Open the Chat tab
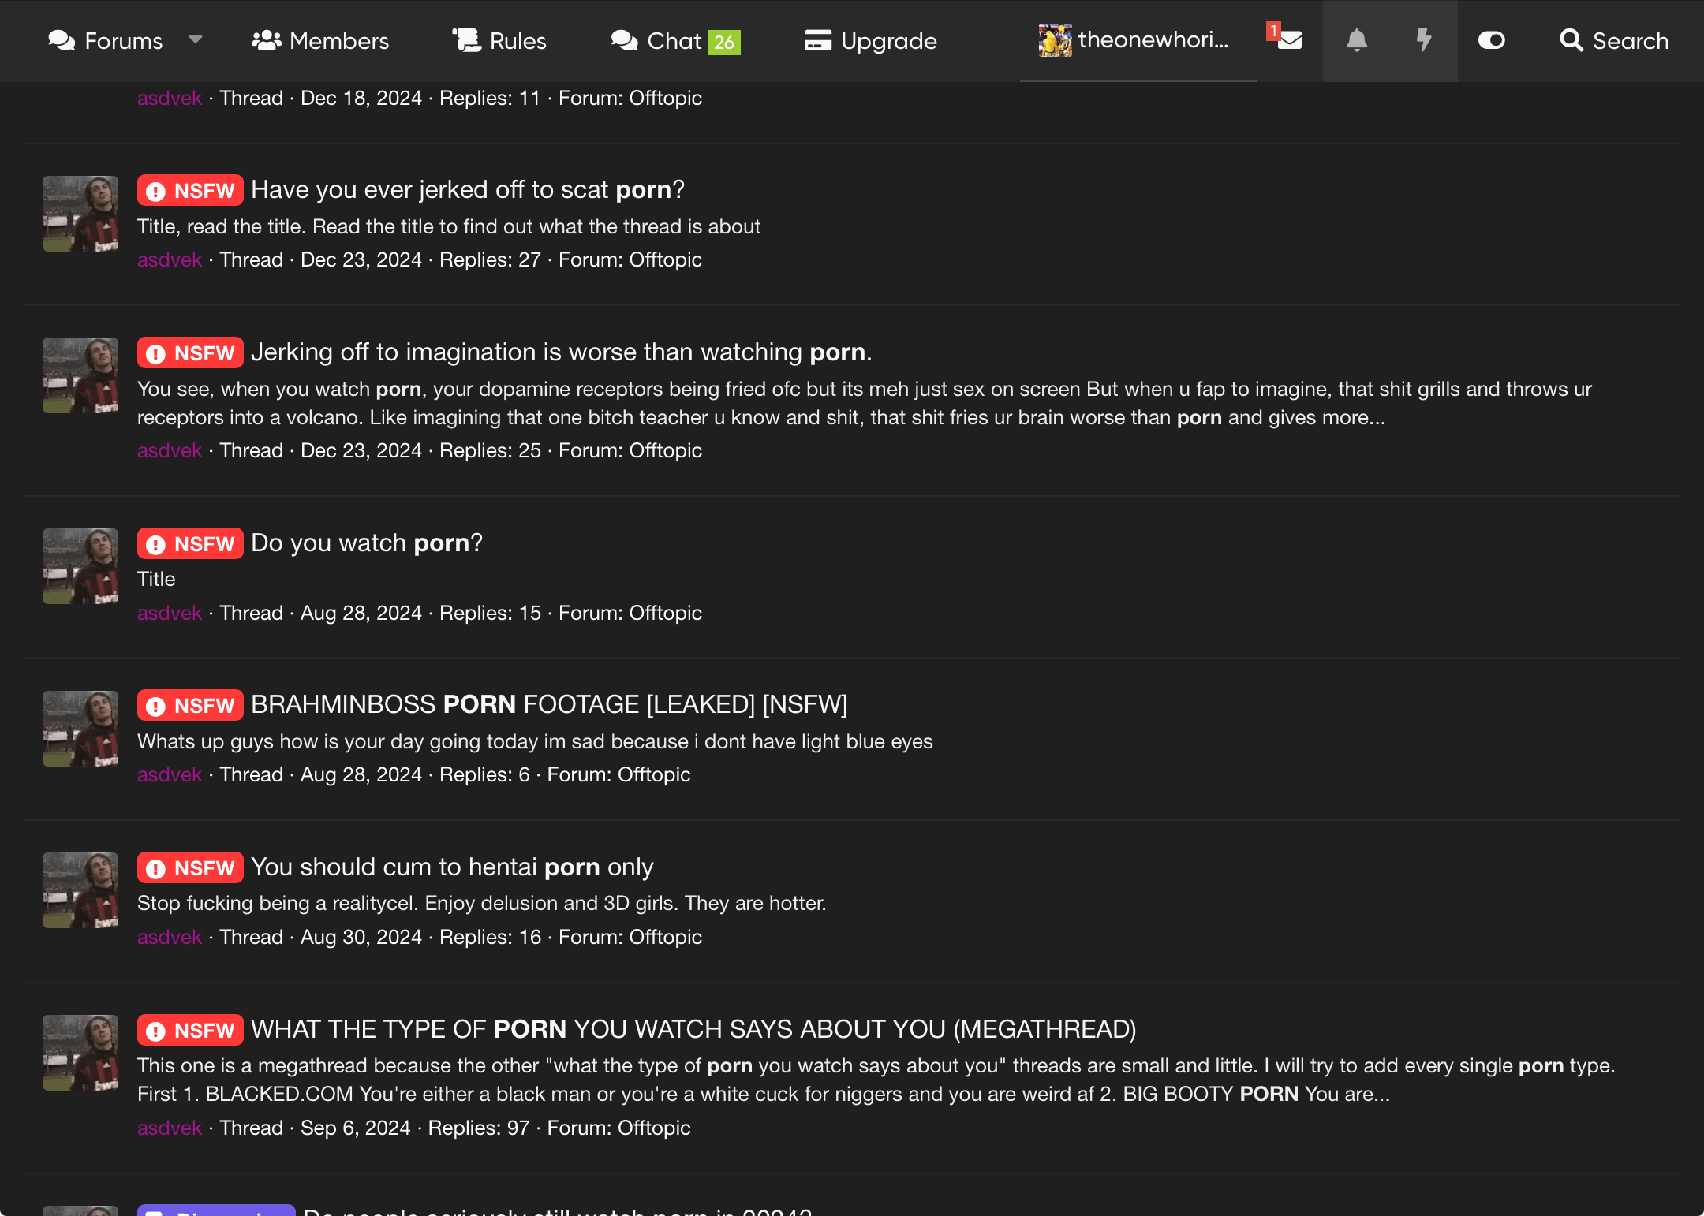 click(674, 40)
